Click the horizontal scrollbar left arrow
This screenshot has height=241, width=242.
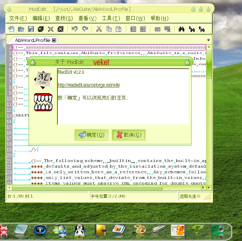9,188
